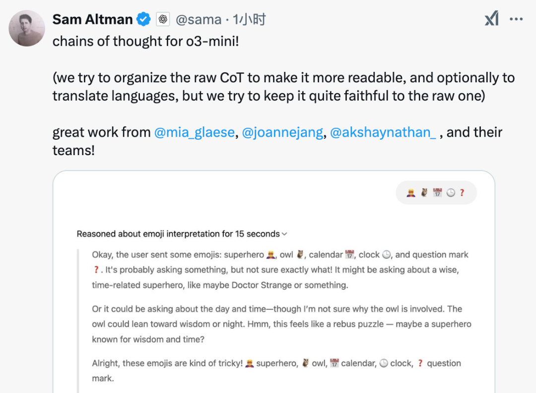Click the OpenAI affiliation logo badge
Screen dimensions: 536x393
tap(163, 19)
